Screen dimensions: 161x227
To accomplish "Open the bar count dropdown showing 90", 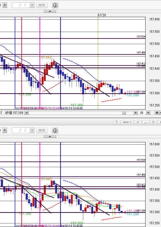I will [x=148, y=113].
